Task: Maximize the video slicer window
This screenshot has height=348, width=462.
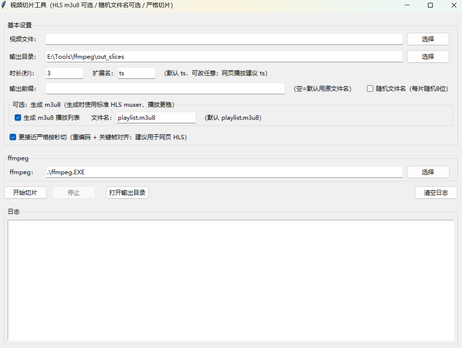Action: 430,5
